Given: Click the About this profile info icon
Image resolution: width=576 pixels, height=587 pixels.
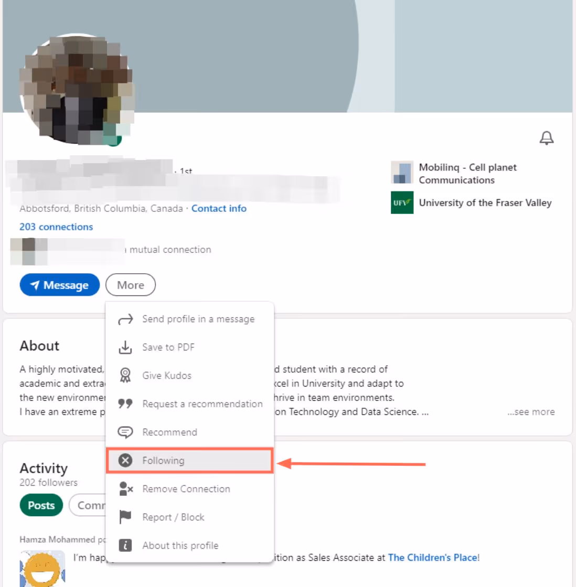Looking at the screenshot, I should [x=125, y=546].
